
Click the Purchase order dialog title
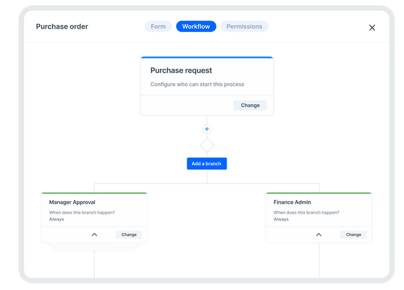pos(62,27)
